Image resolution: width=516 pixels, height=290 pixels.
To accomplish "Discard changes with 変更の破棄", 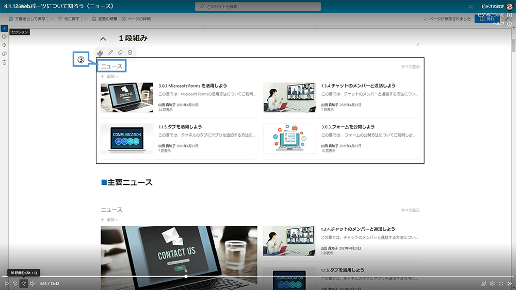I will 104,19.
